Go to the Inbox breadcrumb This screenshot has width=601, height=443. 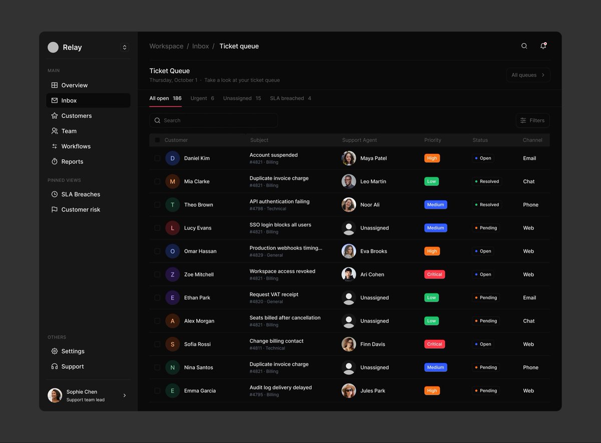[x=201, y=46]
